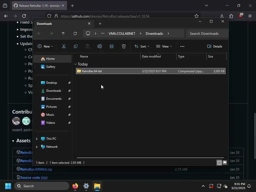Open a new Firefox tab with the plus button
The height and width of the screenshot is (192, 256).
pos(72,6)
